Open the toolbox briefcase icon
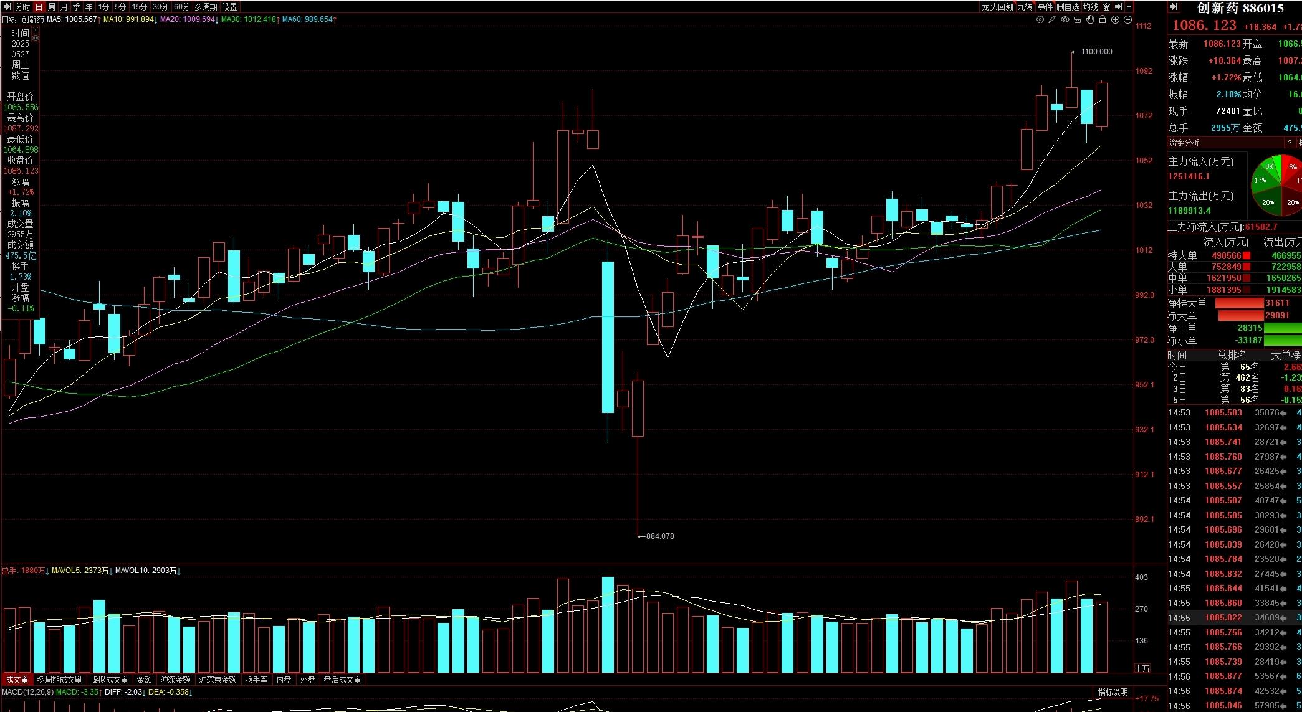This screenshot has height=712, width=1302. point(1078,19)
